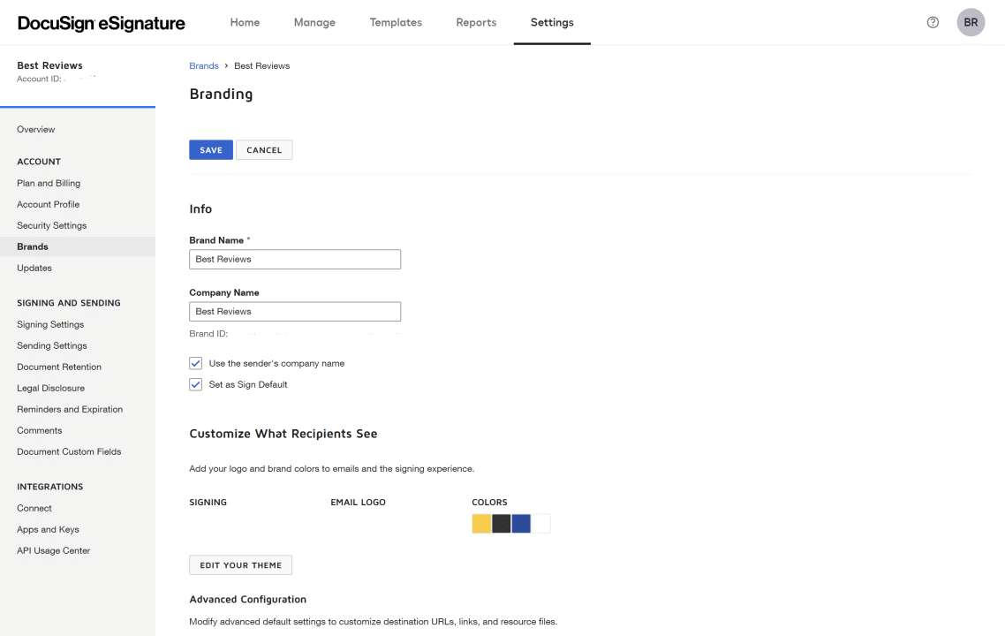Click the DocuSign eSignature logo

pos(100,23)
